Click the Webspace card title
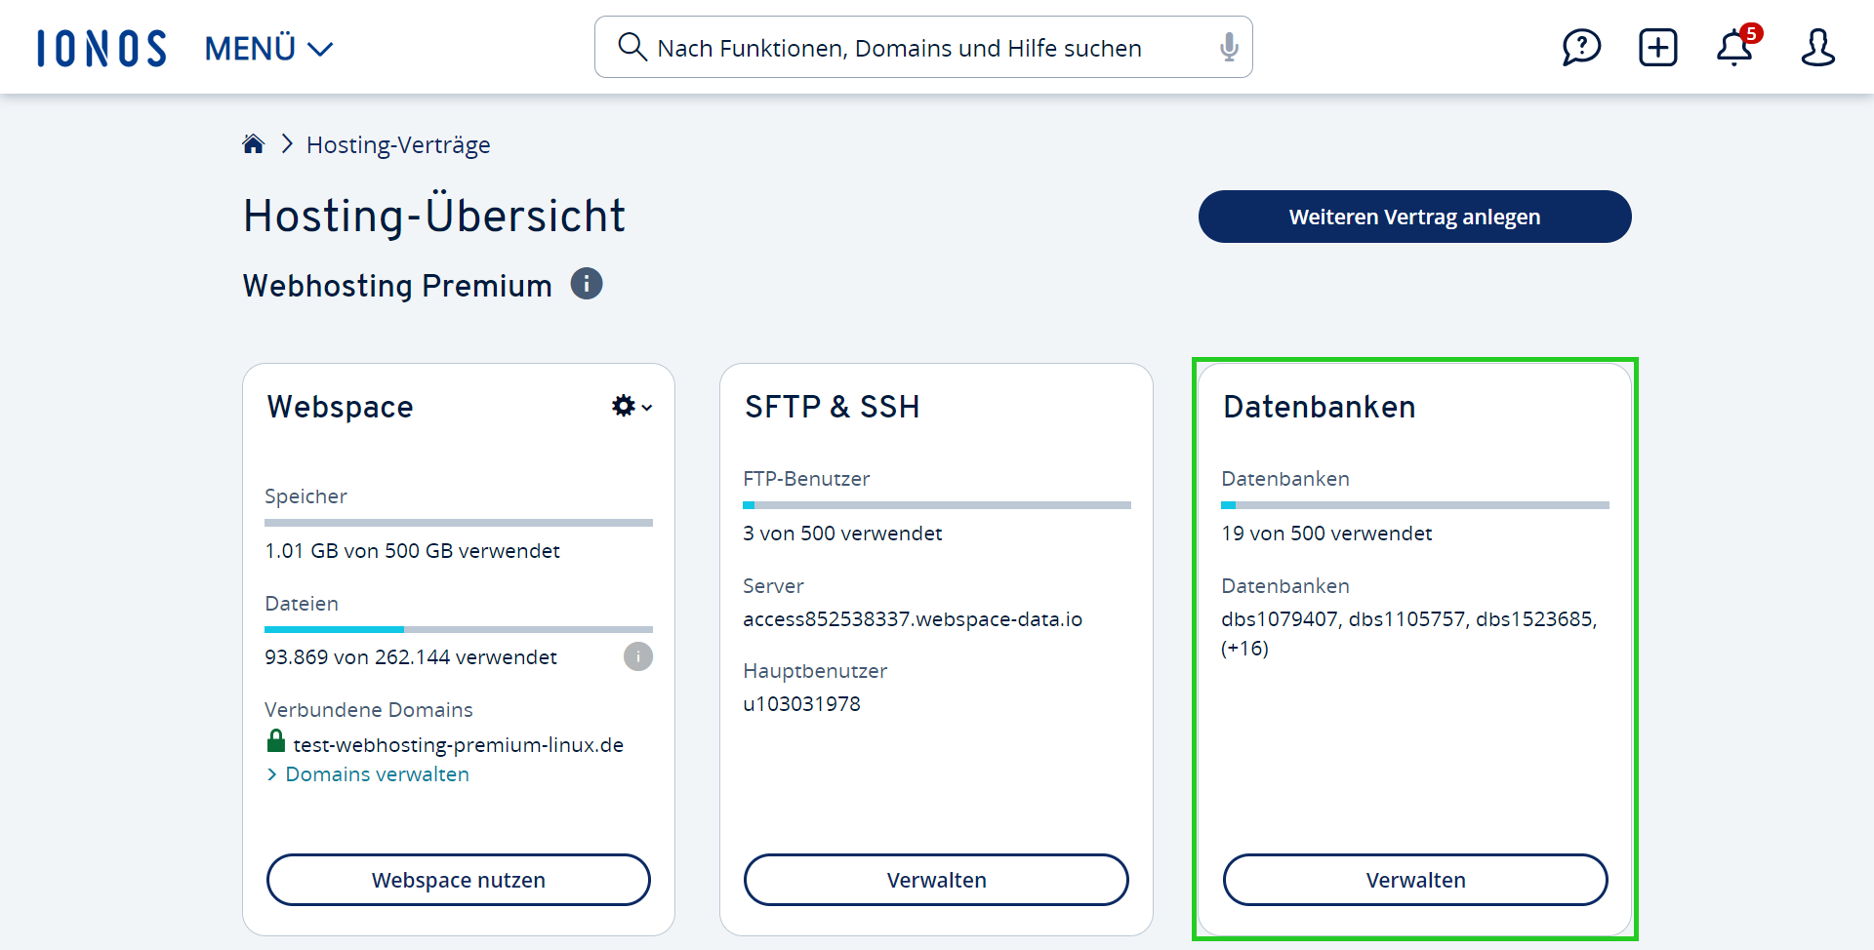Viewport: 1874px width, 950px height. tap(340, 406)
